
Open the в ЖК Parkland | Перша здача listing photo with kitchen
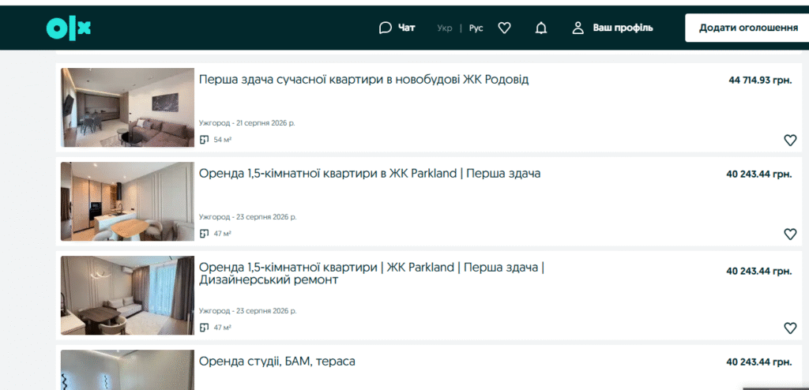[127, 201]
